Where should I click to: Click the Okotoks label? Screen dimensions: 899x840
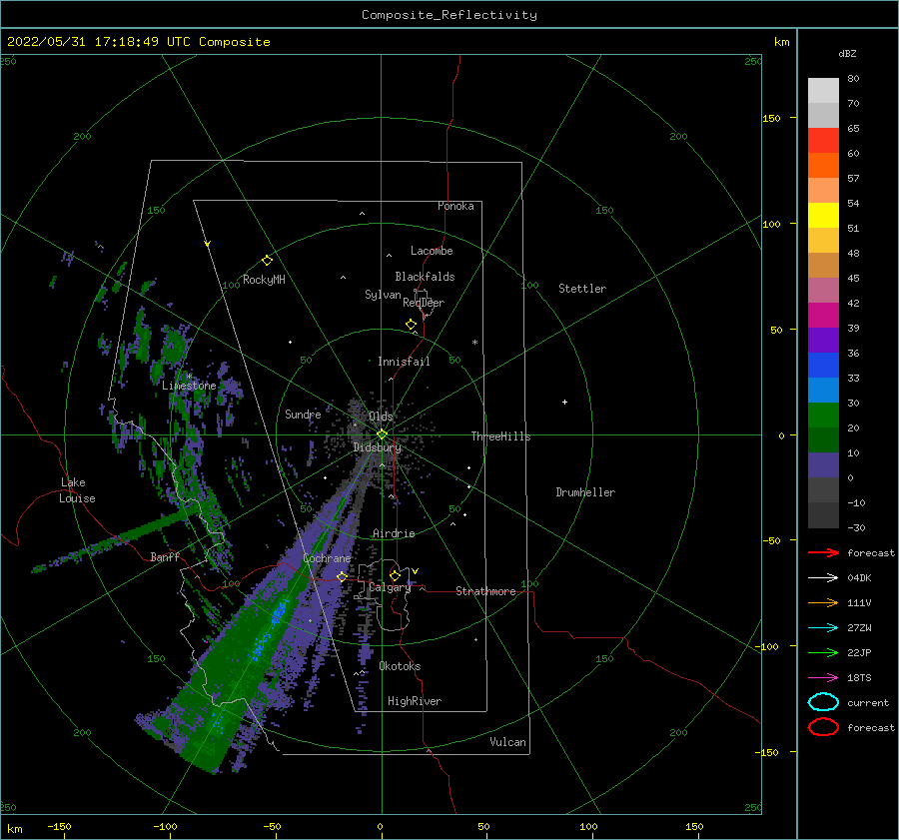pyautogui.click(x=400, y=666)
